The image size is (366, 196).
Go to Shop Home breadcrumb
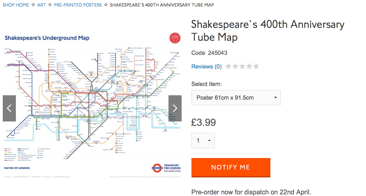(x=16, y=5)
